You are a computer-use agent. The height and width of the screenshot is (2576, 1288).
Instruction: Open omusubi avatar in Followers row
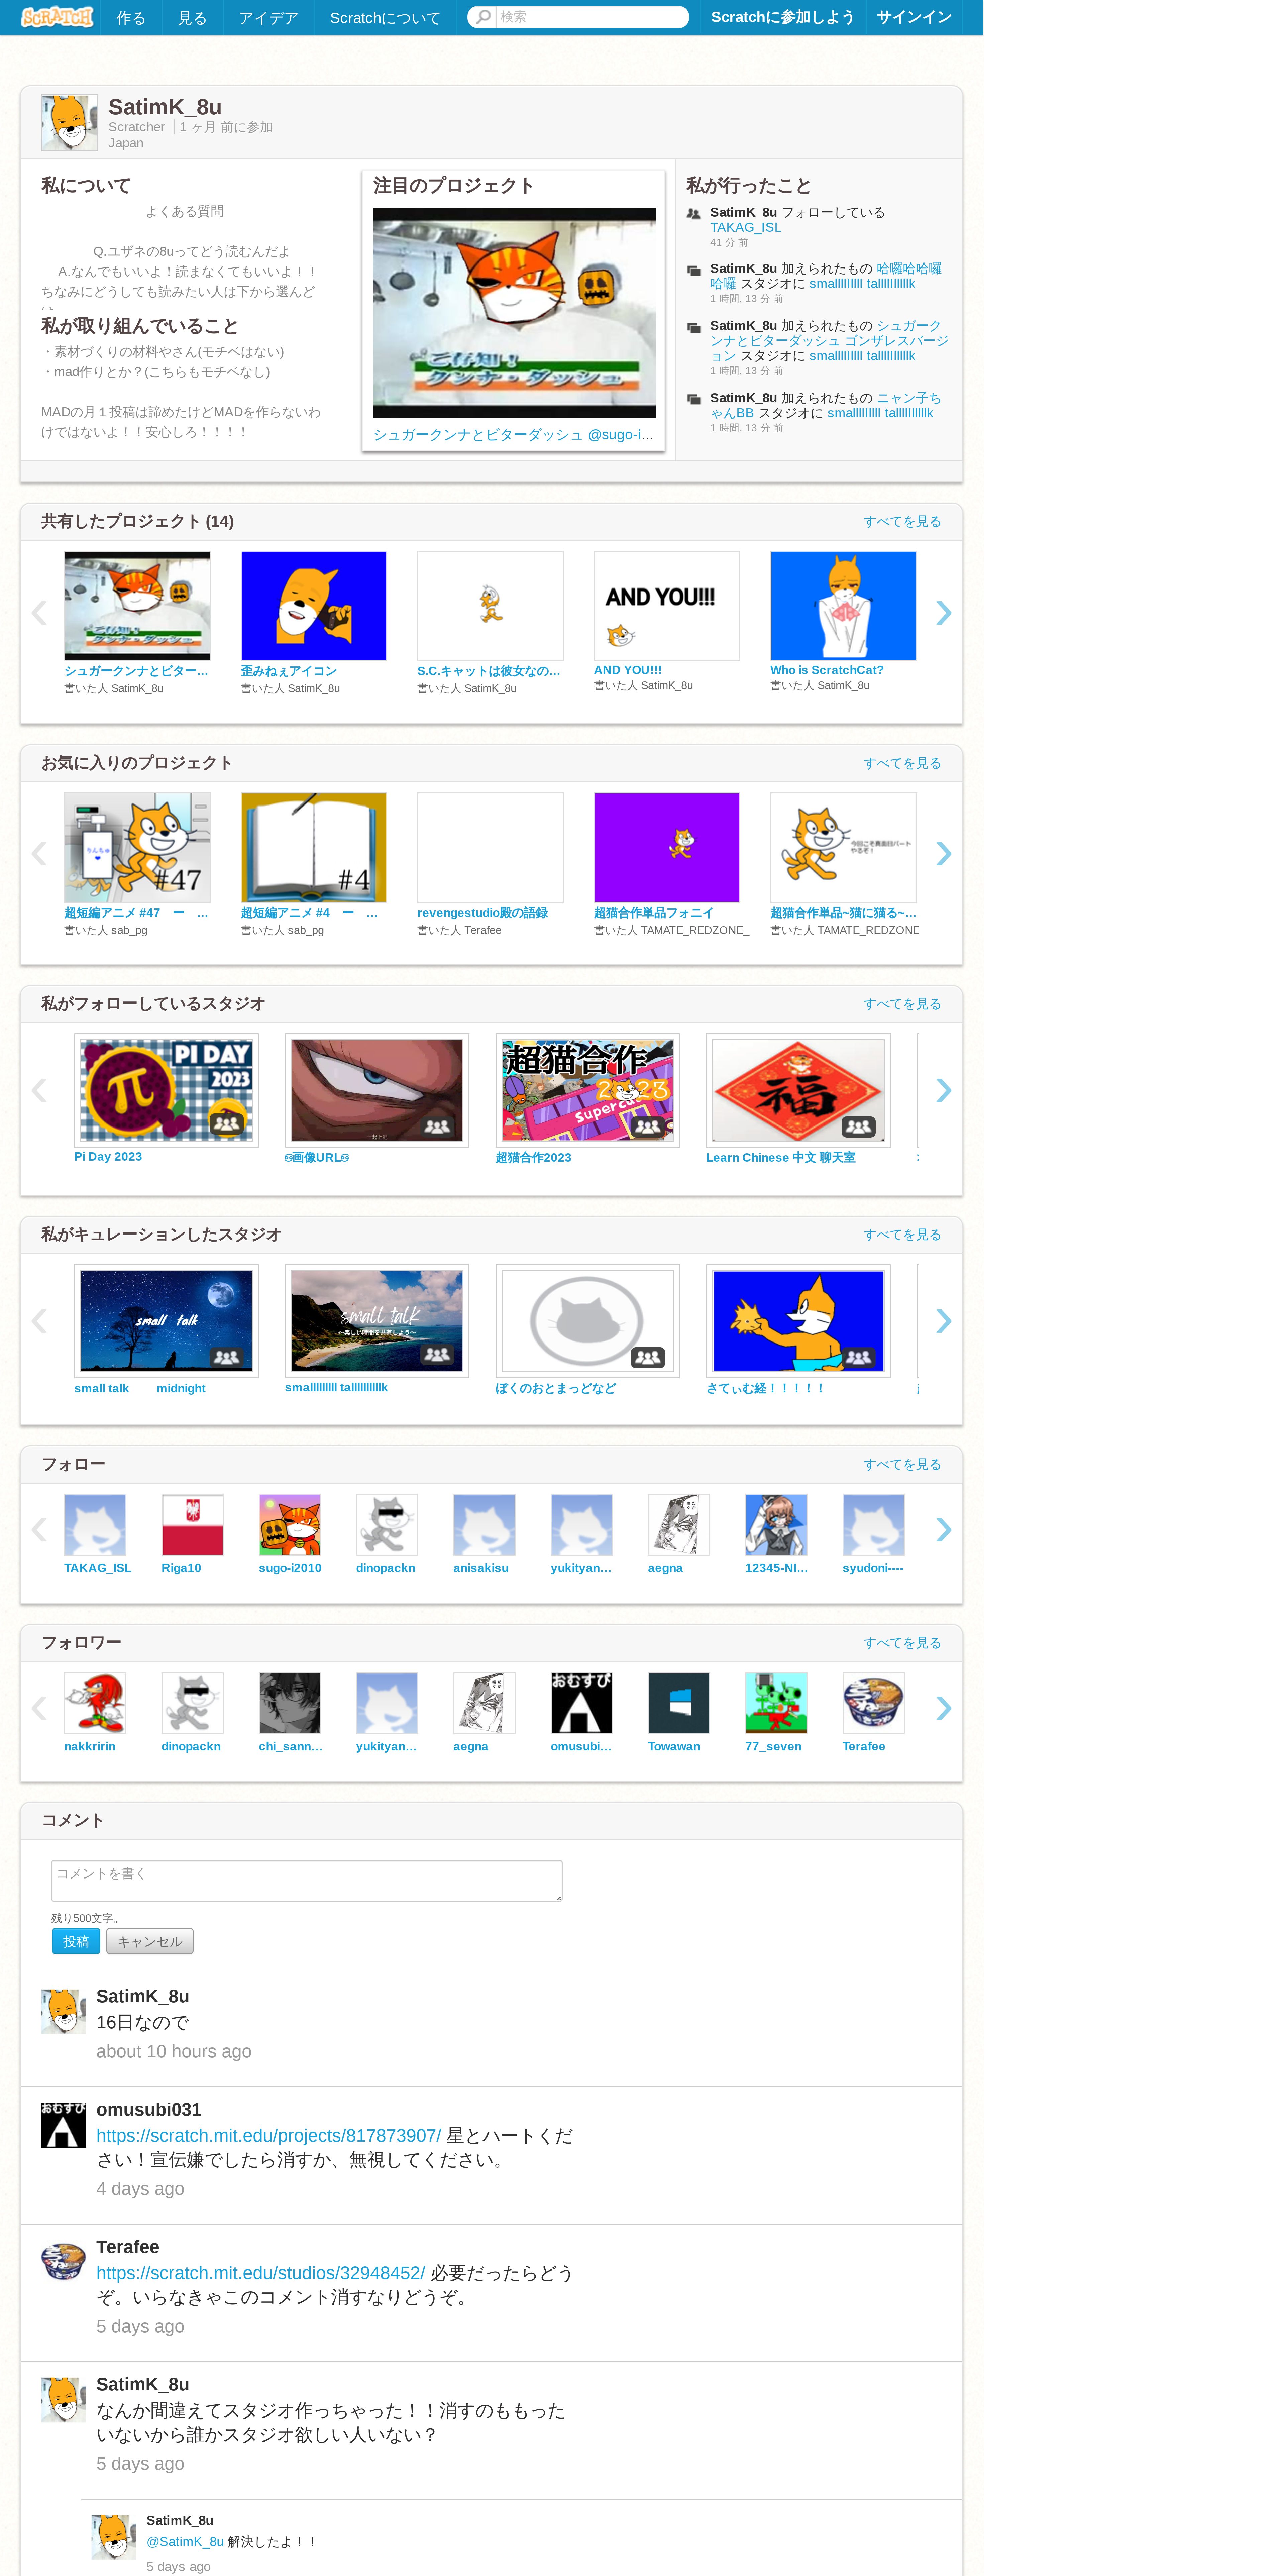coord(581,1703)
